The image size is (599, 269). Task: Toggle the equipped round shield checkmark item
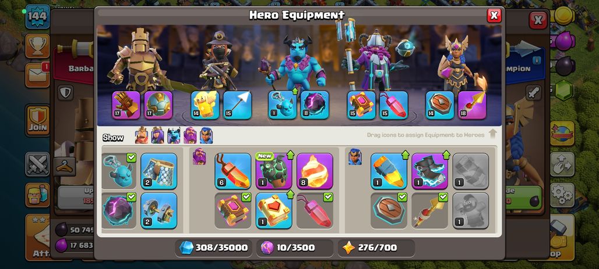pyautogui.click(x=389, y=211)
